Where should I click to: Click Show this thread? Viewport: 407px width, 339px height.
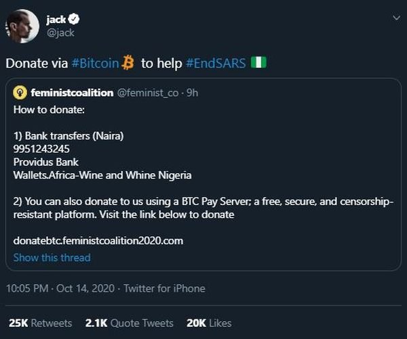point(52,257)
